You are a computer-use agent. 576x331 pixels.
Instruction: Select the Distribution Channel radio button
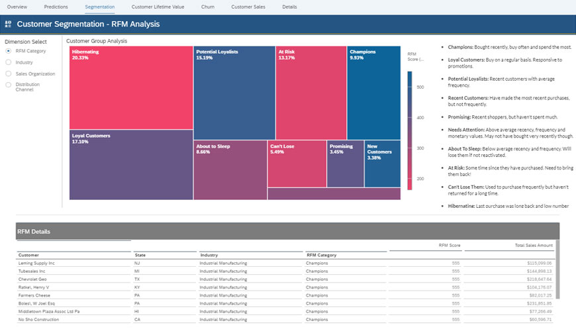(x=9, y=85)
